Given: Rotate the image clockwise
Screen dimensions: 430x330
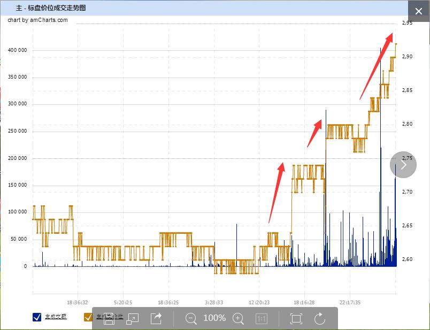Looking at the screenshot, I should 320,318.
